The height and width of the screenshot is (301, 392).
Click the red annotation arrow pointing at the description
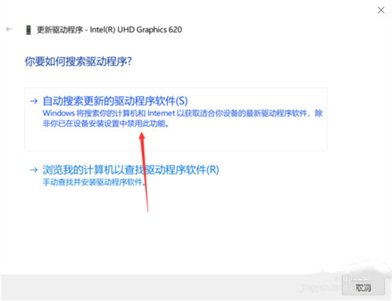(x=144, y=172)
